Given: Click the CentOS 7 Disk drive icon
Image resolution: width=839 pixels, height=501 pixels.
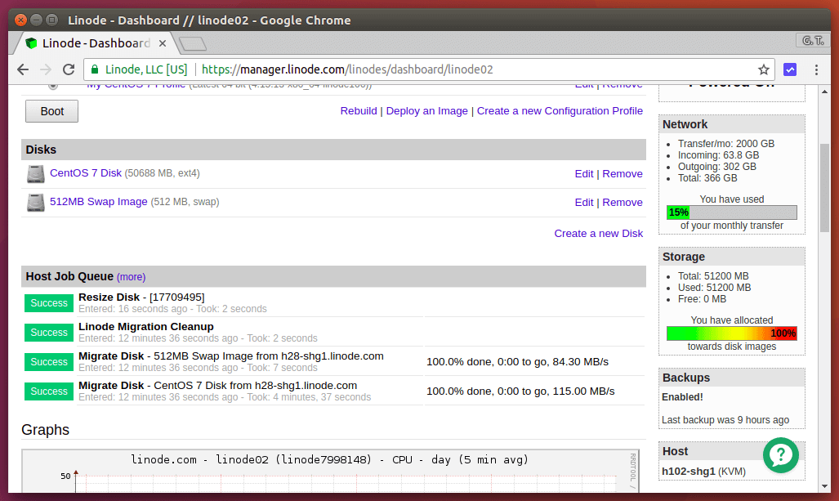Looking at the screenshot, I should (35, 174).
